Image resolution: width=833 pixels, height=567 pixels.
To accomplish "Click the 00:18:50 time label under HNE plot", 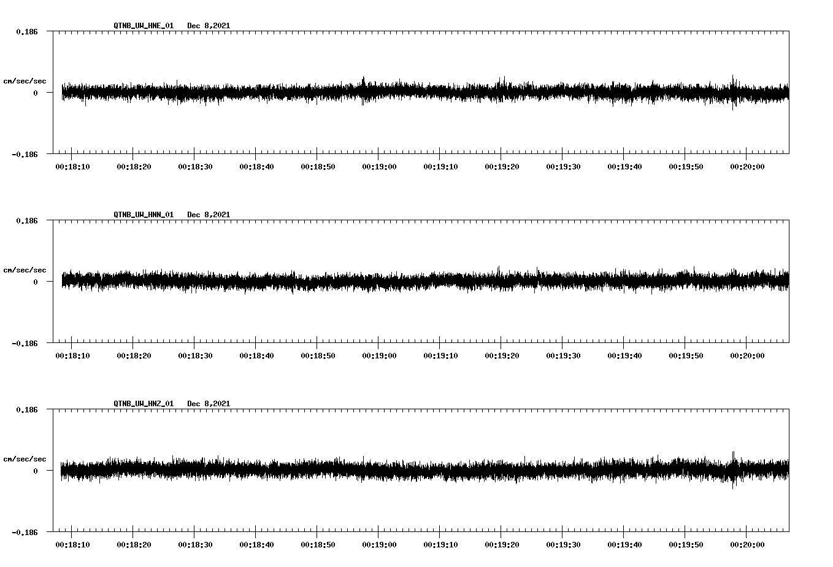I will [x=318, y=167].
